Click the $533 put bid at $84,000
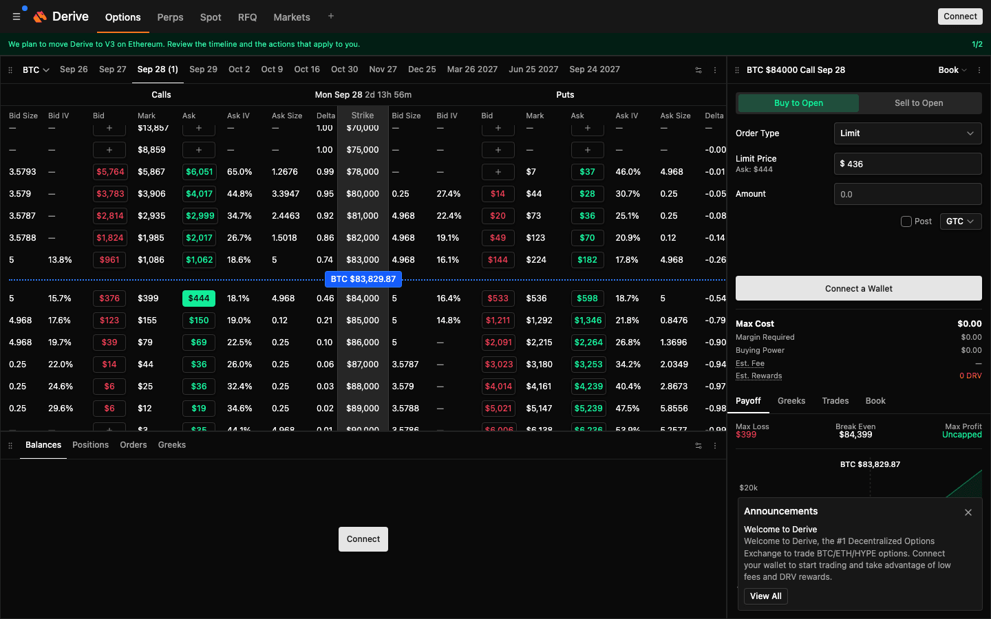Viewport: 991px width, 619px height. coord(498,298)
